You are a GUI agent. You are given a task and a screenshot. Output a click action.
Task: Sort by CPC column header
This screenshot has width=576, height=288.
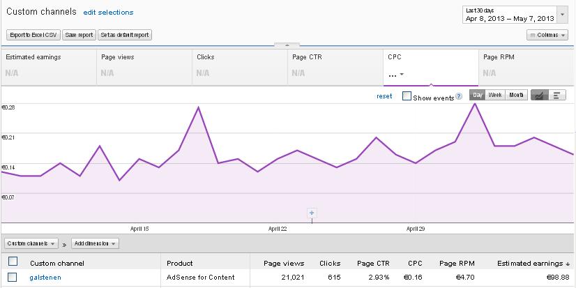click(x=415, y=264)
